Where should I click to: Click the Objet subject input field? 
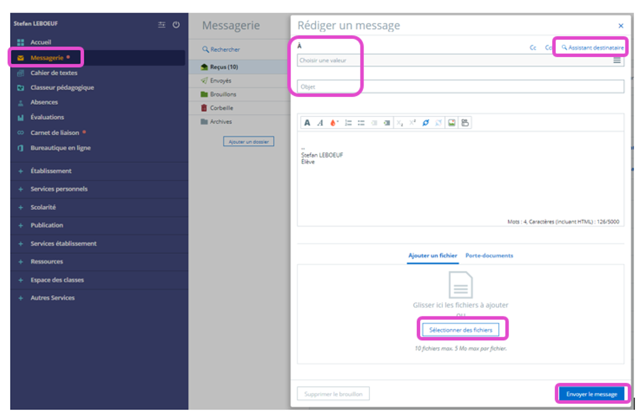tap(460, 87)
